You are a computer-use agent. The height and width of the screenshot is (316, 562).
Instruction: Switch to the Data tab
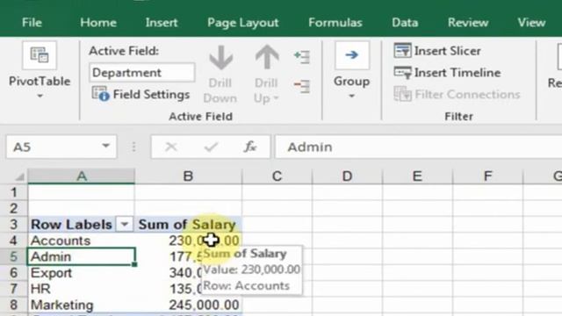(405, 23)
